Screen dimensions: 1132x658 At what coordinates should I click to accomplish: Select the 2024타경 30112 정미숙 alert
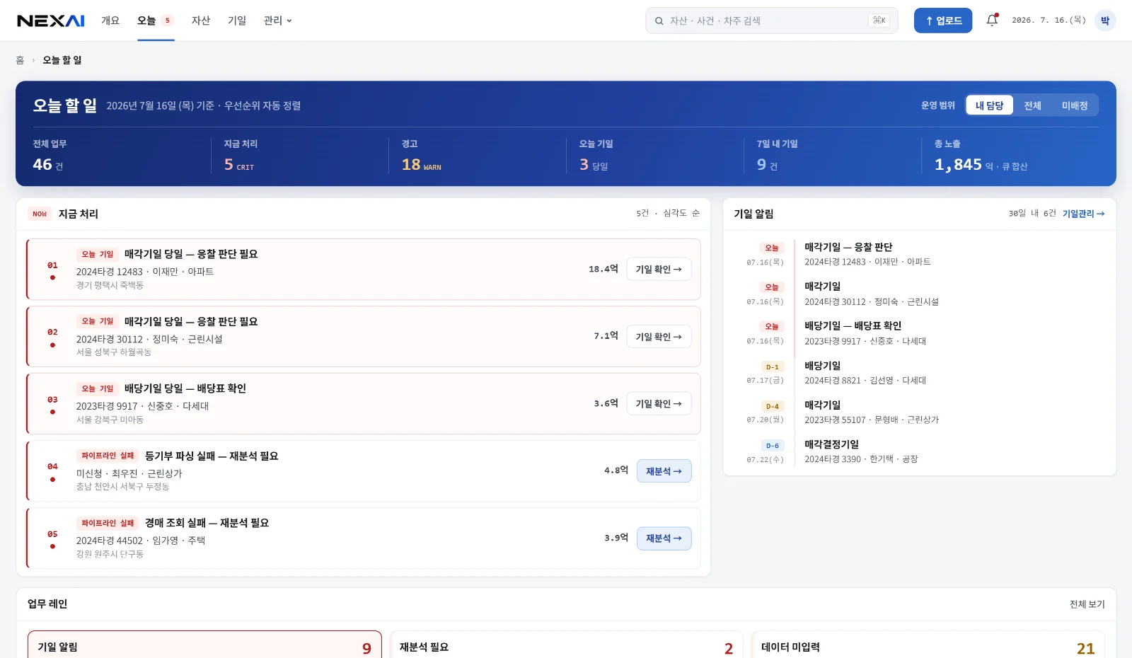pyautogui.click(x=920, y=294)
